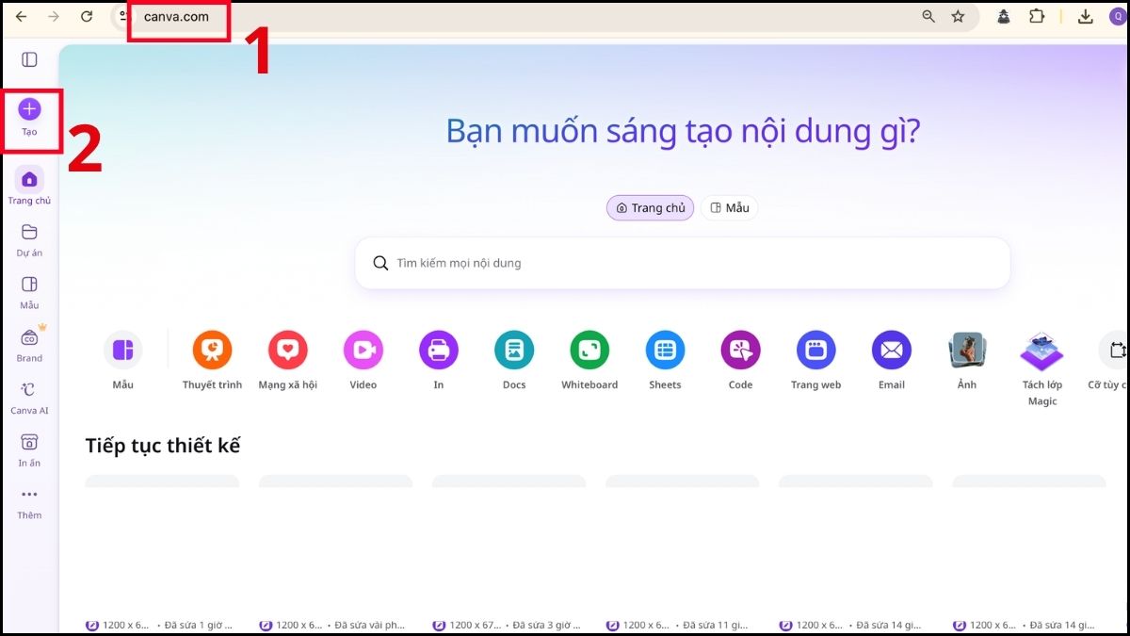
Task: Switch to the Mẫu pill tab
Action: tap(730, 207)
